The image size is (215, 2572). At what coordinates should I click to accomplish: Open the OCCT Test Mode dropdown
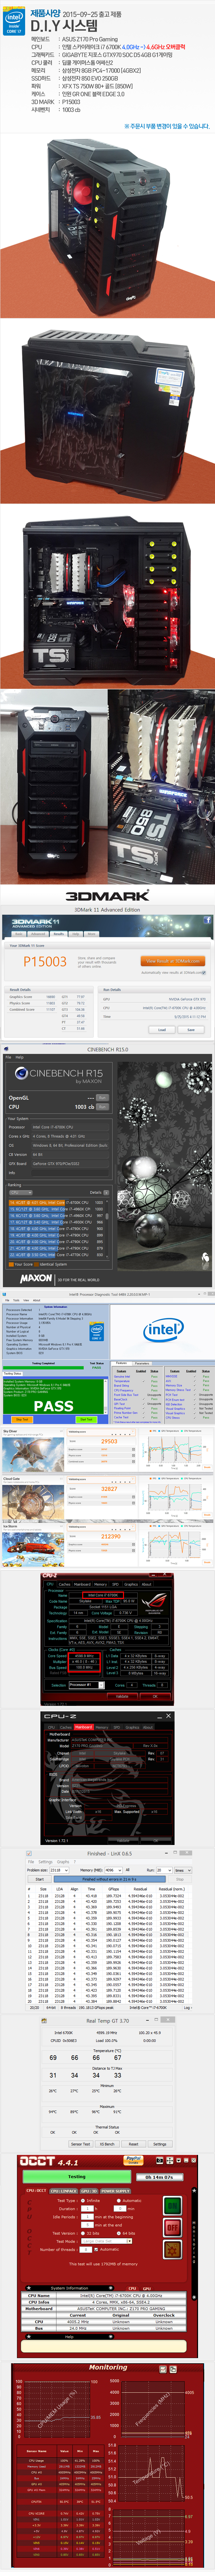(x=106, y=2241)
